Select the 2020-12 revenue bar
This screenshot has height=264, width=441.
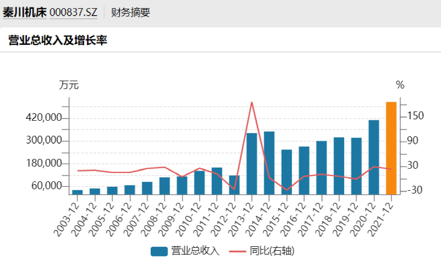pyautogui.click(x=374, y=157)
